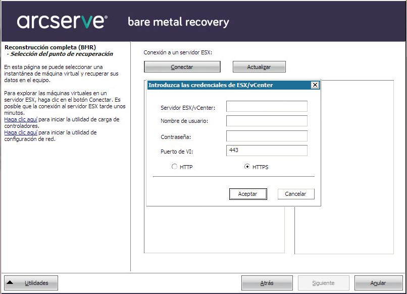
Task: Click the Contraseña password field
Action: (x=267, y=136)
